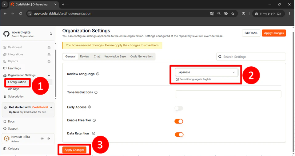Click the translate page icon
295x156 pixels.
[212, 14]
